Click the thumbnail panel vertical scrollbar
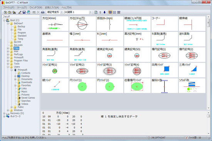 click(209, 63)
